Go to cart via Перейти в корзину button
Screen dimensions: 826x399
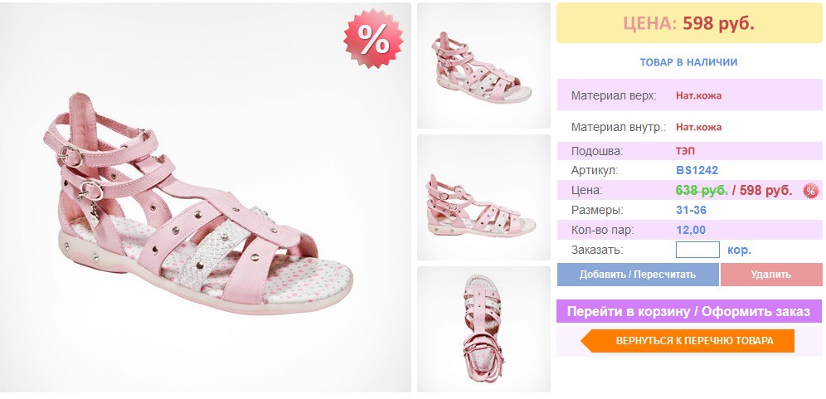tap(688, 311)
